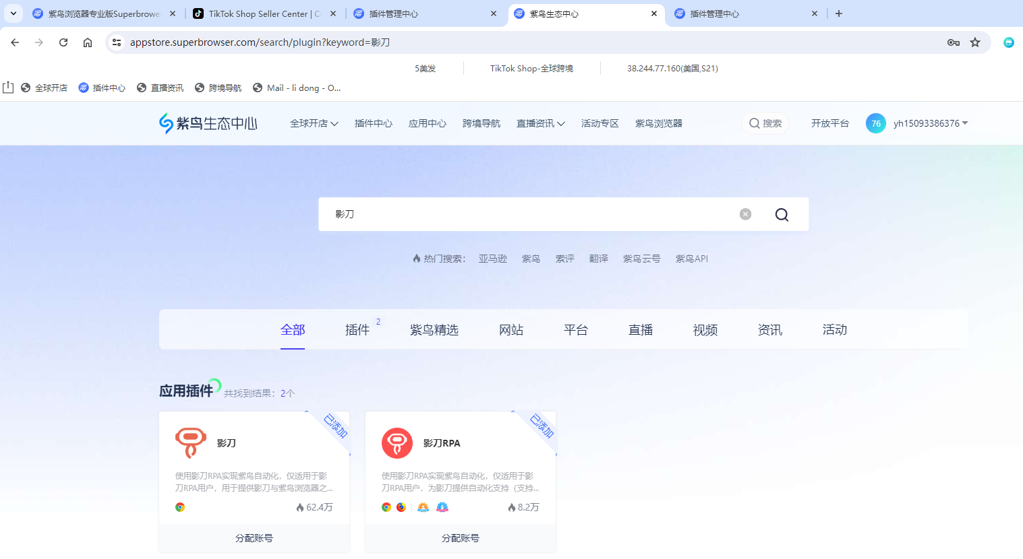
Task: Close the 紫鸟生态中心 browser tab
Action: tap(654, 13)
